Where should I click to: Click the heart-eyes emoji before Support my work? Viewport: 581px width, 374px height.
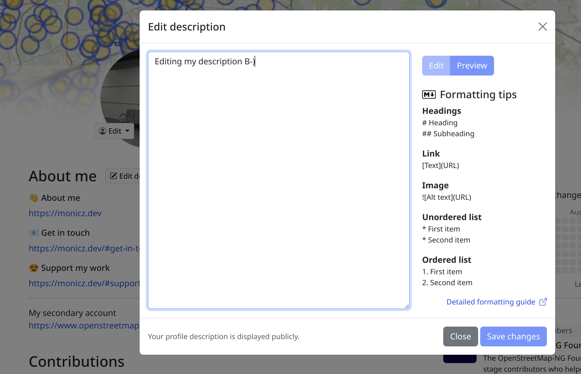[x=34, y=268]
